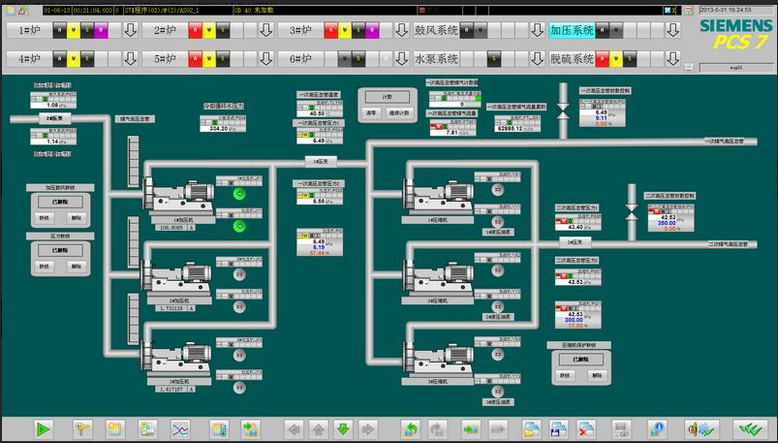Click the save screen composition floppy icon
778x443 pixels.
click(x=559, y=428)
